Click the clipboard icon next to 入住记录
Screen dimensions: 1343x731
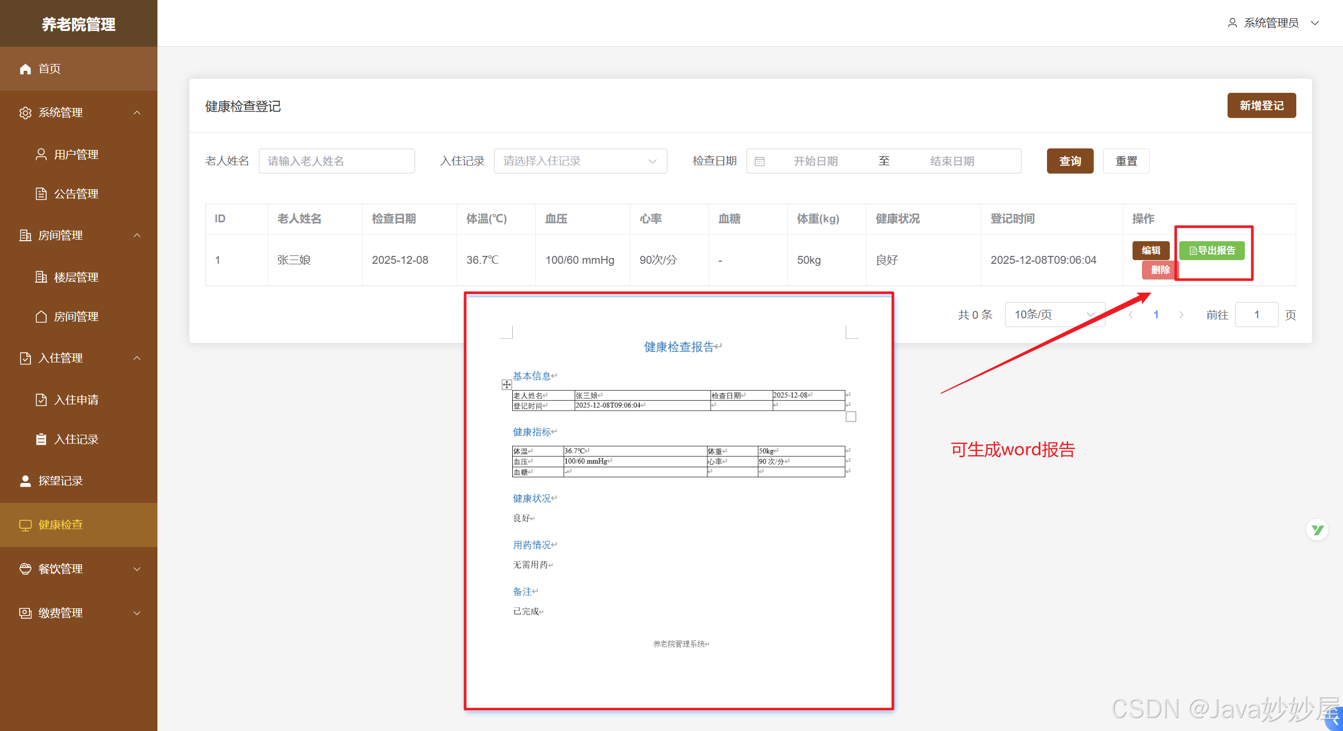click(x=41, y=439)
